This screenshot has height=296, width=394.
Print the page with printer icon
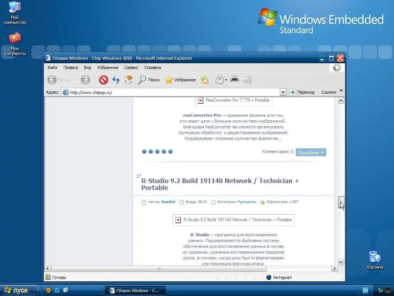coord(235,79)
